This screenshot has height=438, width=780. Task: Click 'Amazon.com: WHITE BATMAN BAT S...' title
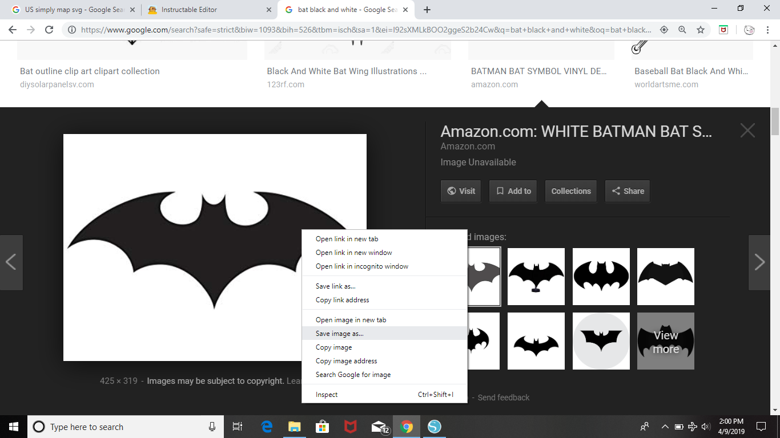(x=576, y=131)
